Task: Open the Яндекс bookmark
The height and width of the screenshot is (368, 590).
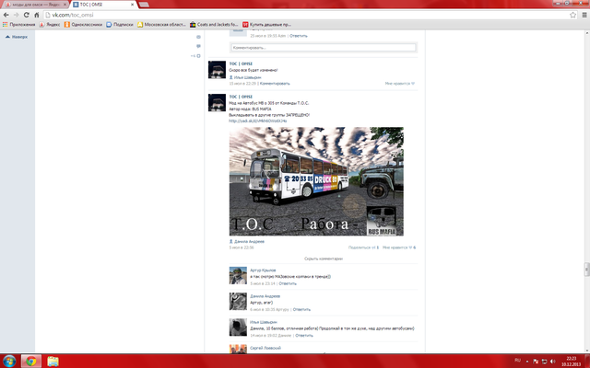Action: (x=50, y=26)
